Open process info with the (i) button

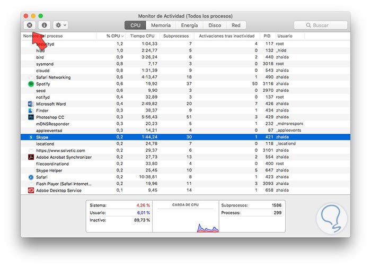pos(44,25)
